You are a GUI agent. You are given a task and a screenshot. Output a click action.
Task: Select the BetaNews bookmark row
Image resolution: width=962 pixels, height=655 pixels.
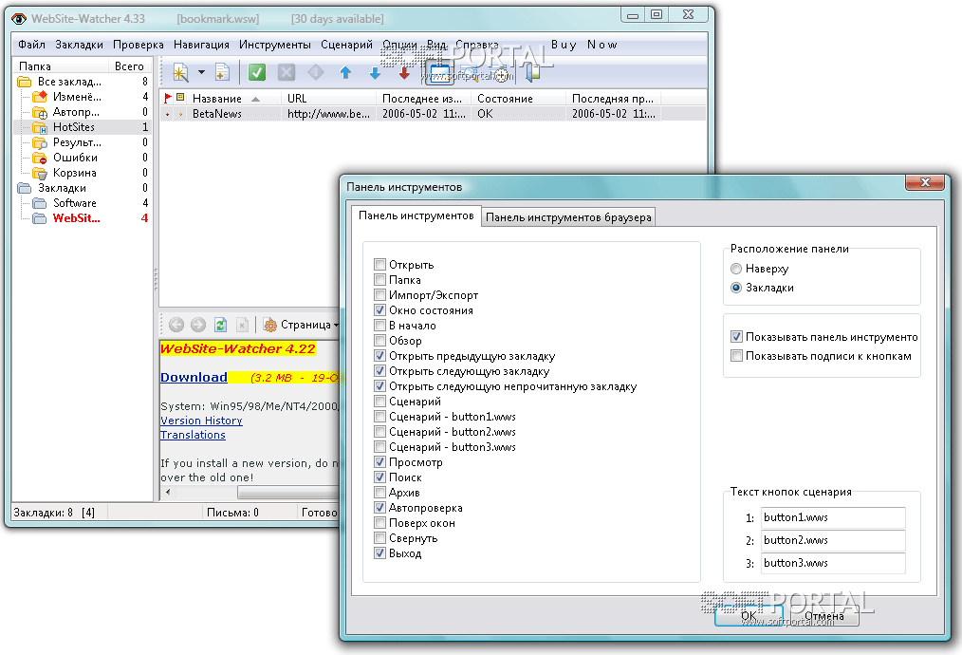tap(433, 114)
